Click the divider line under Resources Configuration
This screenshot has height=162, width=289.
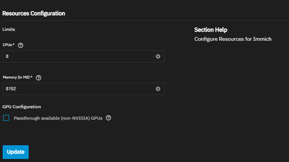tap(144, 20)
